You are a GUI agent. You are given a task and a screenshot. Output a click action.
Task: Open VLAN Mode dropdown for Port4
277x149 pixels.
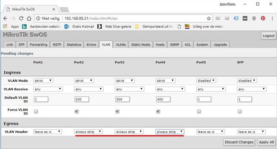pos(165,80)
